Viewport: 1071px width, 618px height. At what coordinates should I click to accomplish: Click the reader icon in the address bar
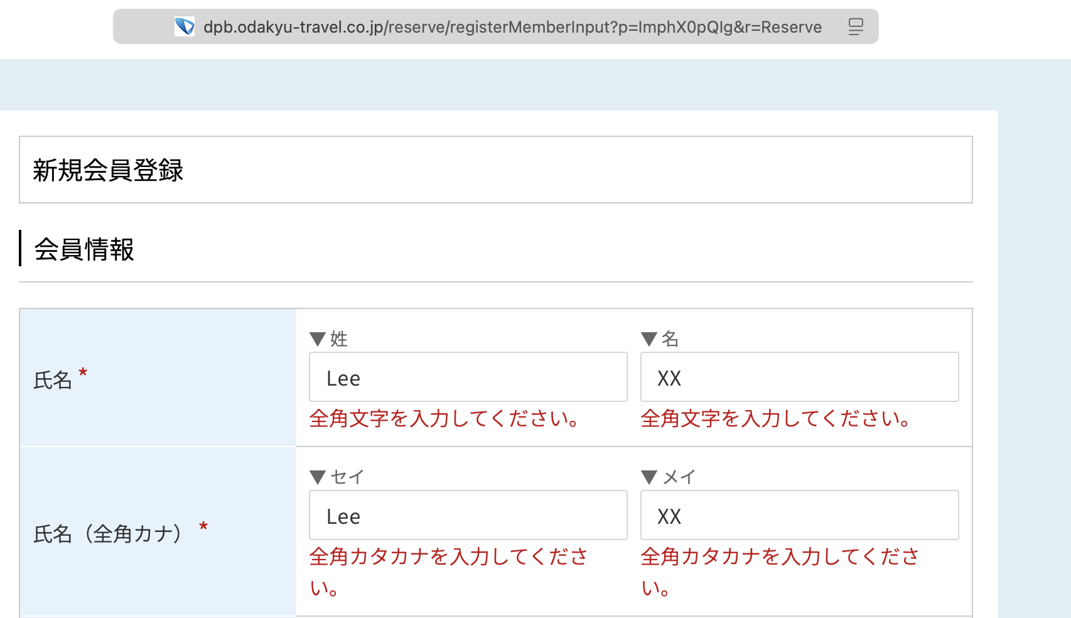(856, 26)
